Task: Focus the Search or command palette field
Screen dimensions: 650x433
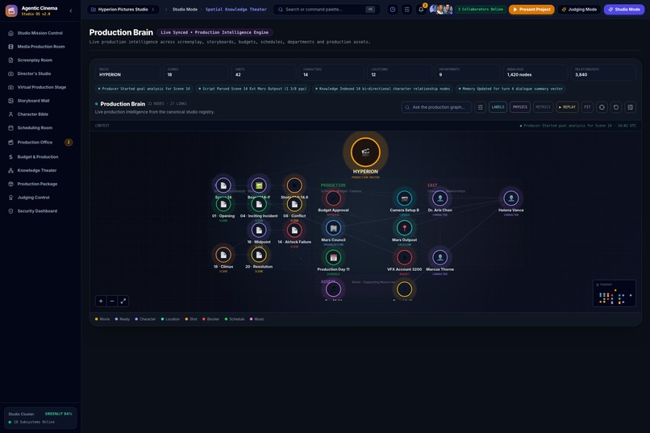Action: 327,10
